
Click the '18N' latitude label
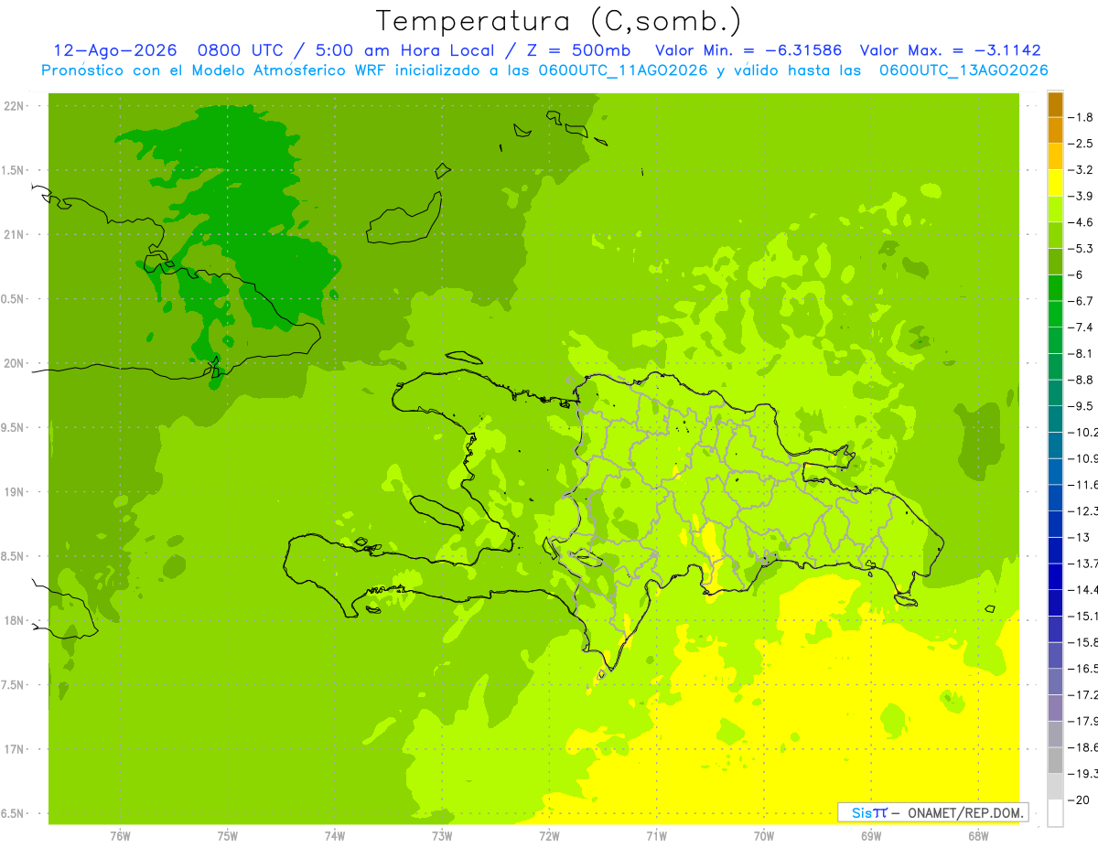point(14,621)
